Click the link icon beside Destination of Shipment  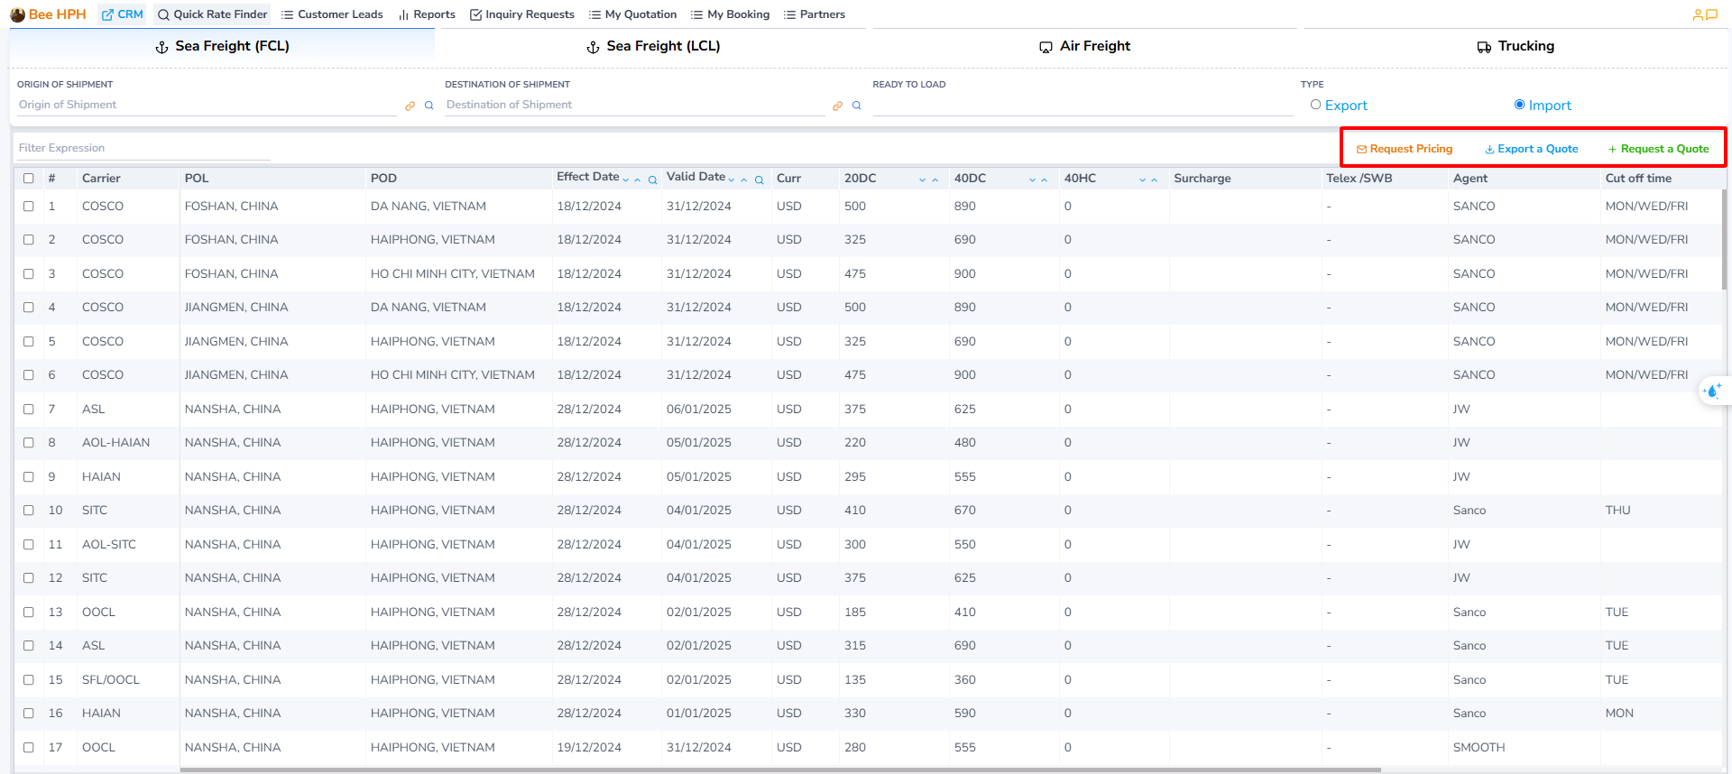click(x=837, y=106)
